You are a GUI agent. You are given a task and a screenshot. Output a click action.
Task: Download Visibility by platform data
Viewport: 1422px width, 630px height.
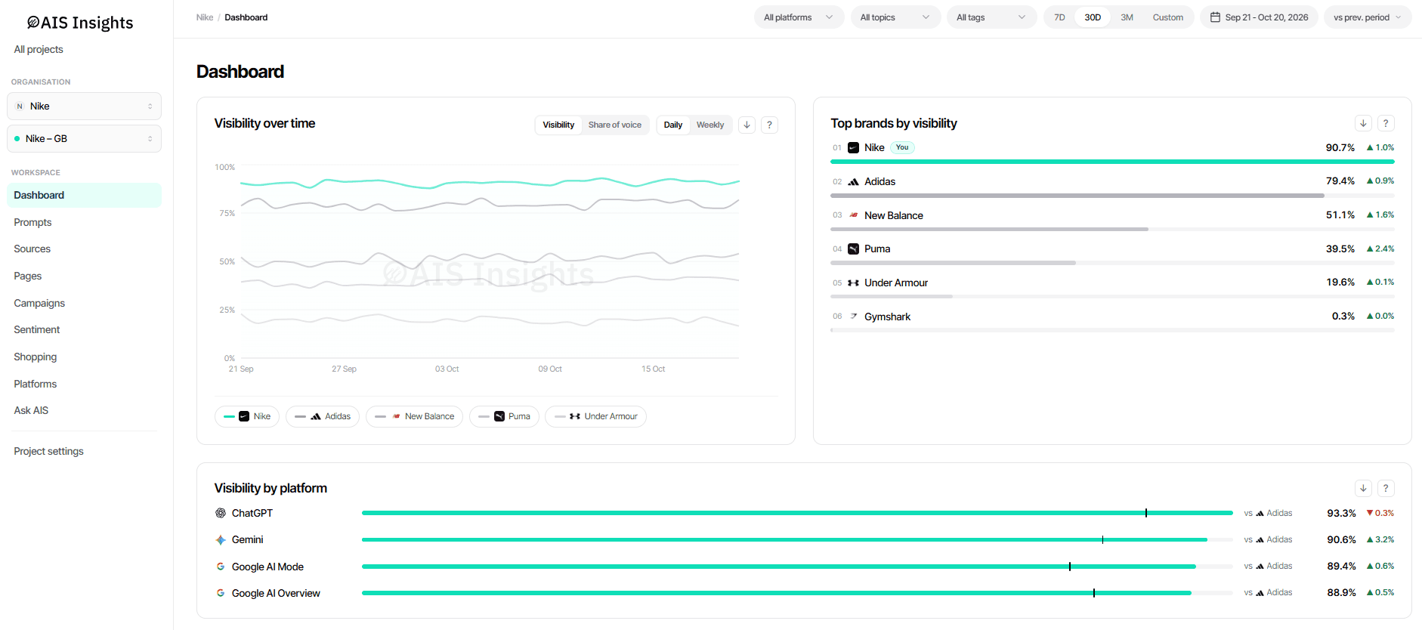pyautogui.click(x=1363, y=488)
